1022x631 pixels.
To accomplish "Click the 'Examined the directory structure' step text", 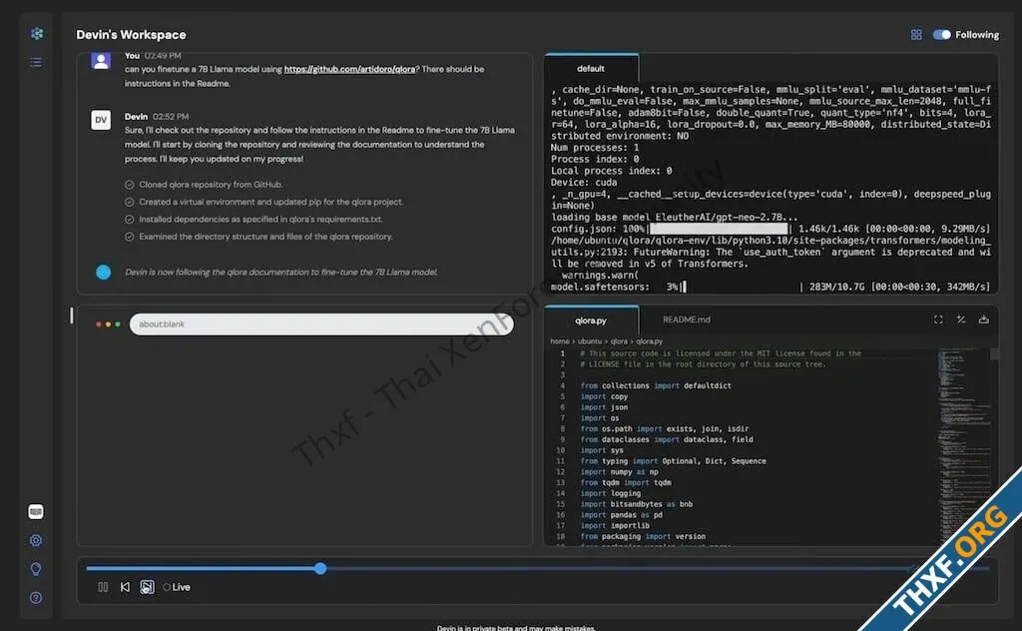I will (x=265, y=237).
